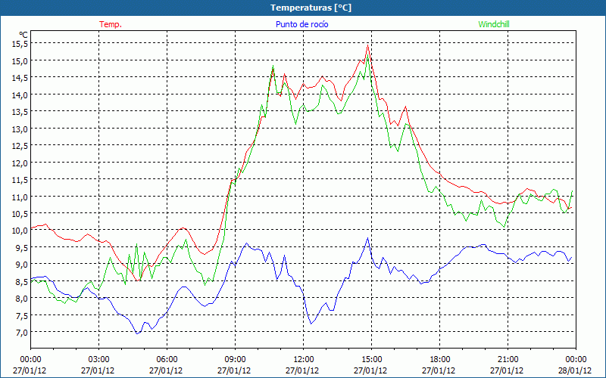Screen dimensions: 606x378
Task: Click the "00:00" time label above 27/01/12
Action: (30, 359)
